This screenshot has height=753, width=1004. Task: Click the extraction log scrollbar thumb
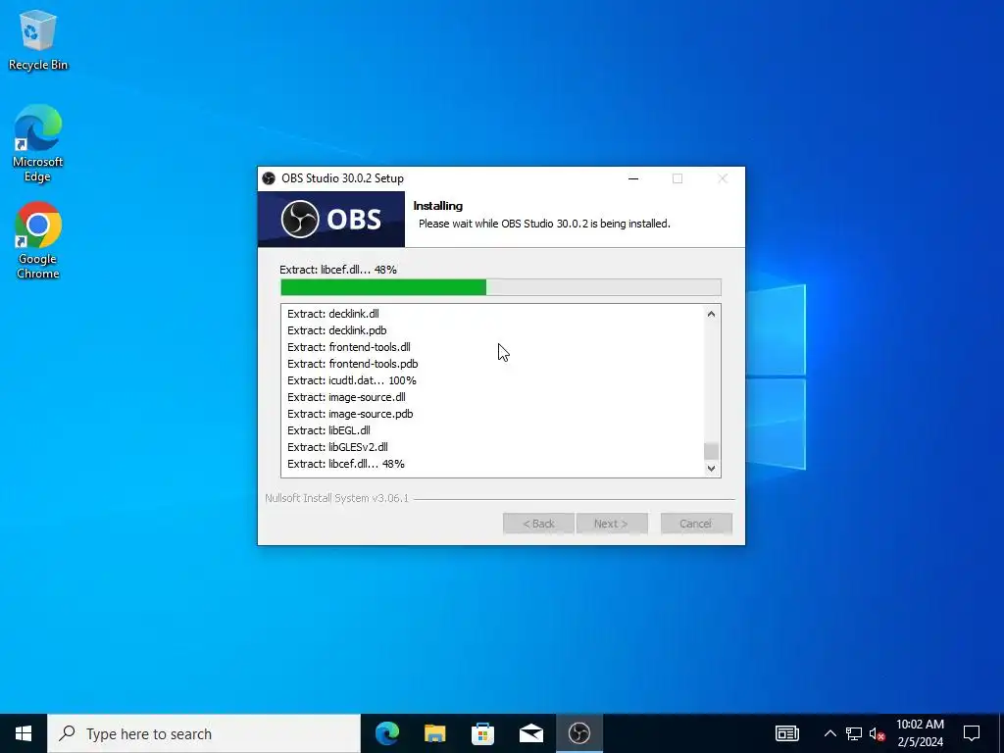[711, 451]
